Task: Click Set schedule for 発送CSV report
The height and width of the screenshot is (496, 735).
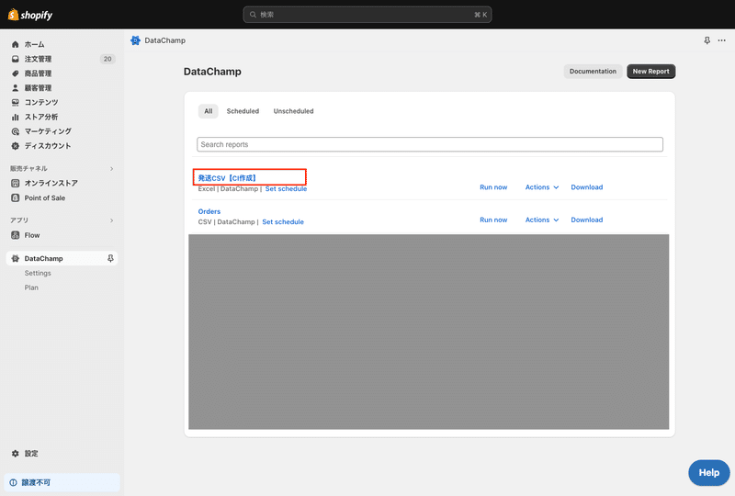Action: tap(286, 189)
